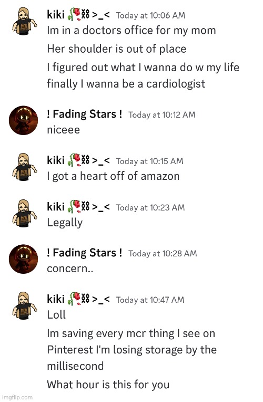Click the imgflip.com watermark
The height and width of the screenshot is (402, 263).
click(17, 397)
